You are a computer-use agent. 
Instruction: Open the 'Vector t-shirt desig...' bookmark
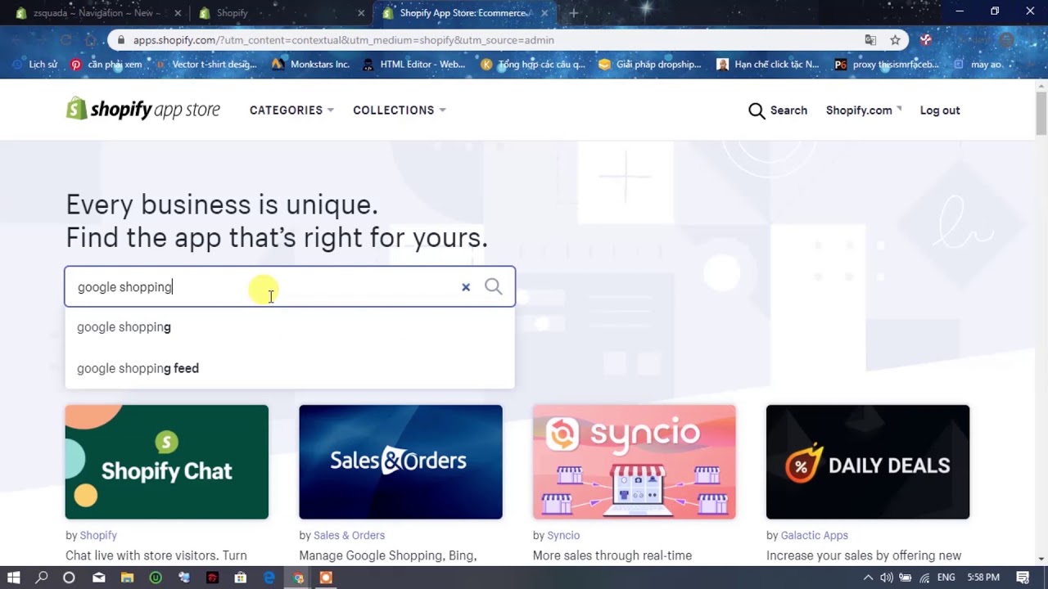pyautogui.click(x=205, y=64)
